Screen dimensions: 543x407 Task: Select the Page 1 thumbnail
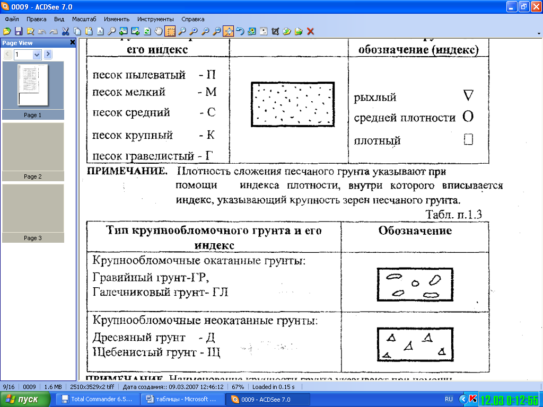pos(33,90)
